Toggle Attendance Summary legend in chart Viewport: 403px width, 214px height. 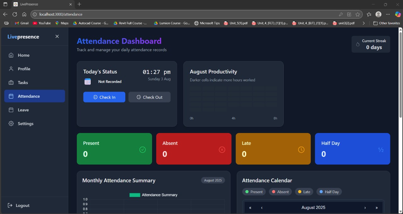[153, 195]
